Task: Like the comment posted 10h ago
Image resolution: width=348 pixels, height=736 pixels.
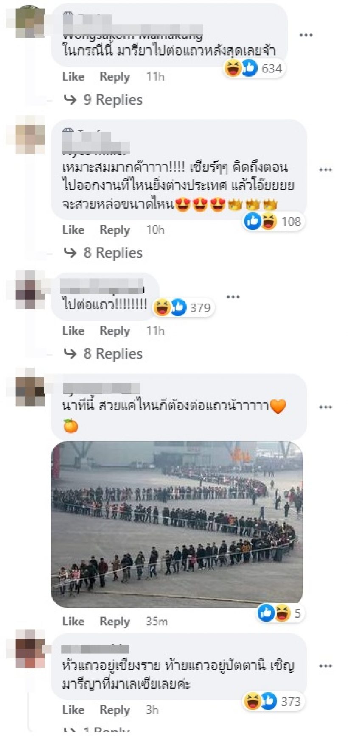Action: click(x=73, y=230)
